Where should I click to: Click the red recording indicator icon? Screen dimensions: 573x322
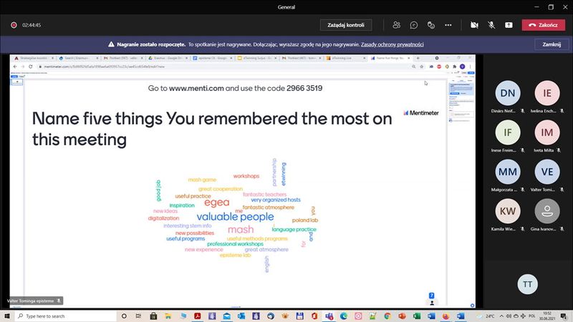(14, 25)
